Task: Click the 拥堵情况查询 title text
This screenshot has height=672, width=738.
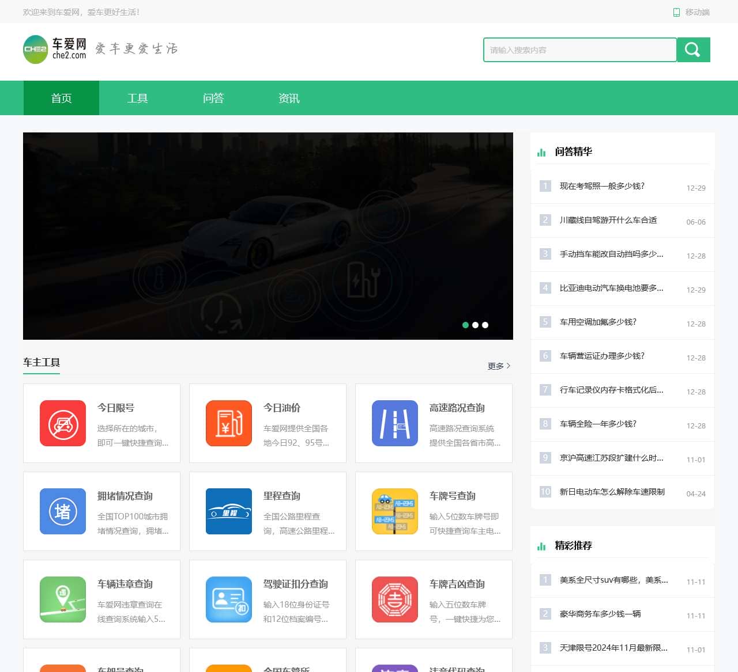Action: pos(125,496)
